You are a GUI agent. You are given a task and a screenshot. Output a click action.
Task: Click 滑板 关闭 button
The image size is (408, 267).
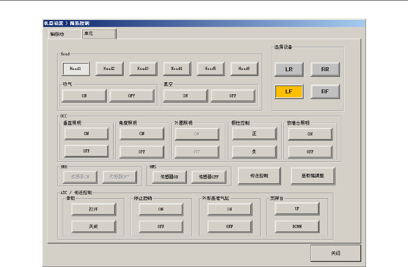point(94,227)
